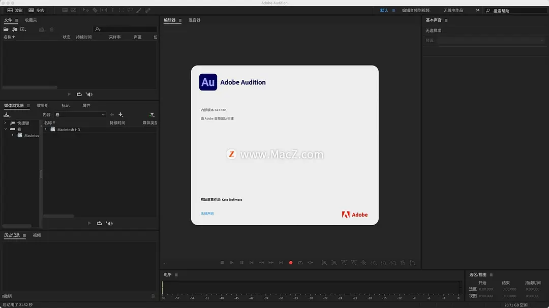Open the file type filter funnel icon

pyautogui.click(x=151, y=115)
